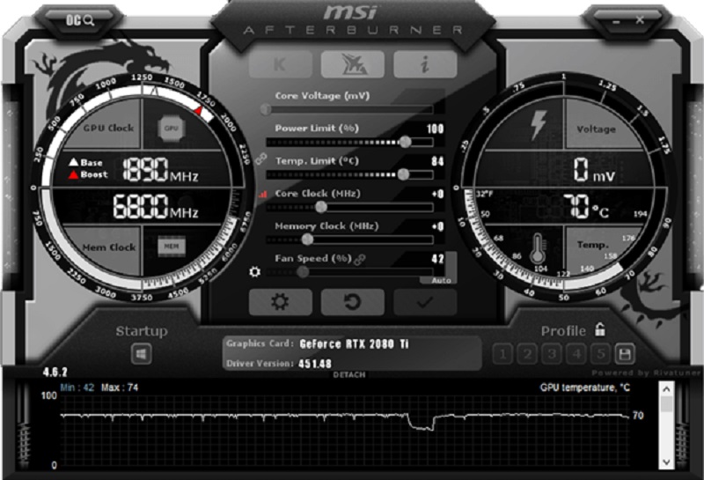The width and height of the screenshot is (704, 480).
Task: Click the Memory Clock slider handle
Action: click(307, 240)
